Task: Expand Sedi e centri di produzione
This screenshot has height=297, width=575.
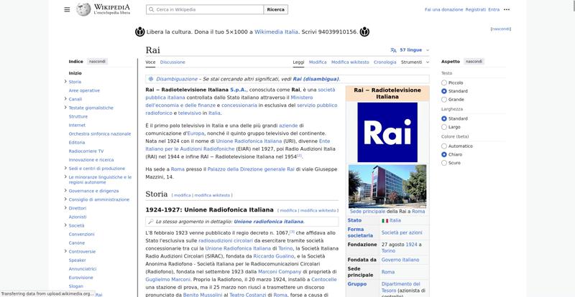Action: click(65, 169)
